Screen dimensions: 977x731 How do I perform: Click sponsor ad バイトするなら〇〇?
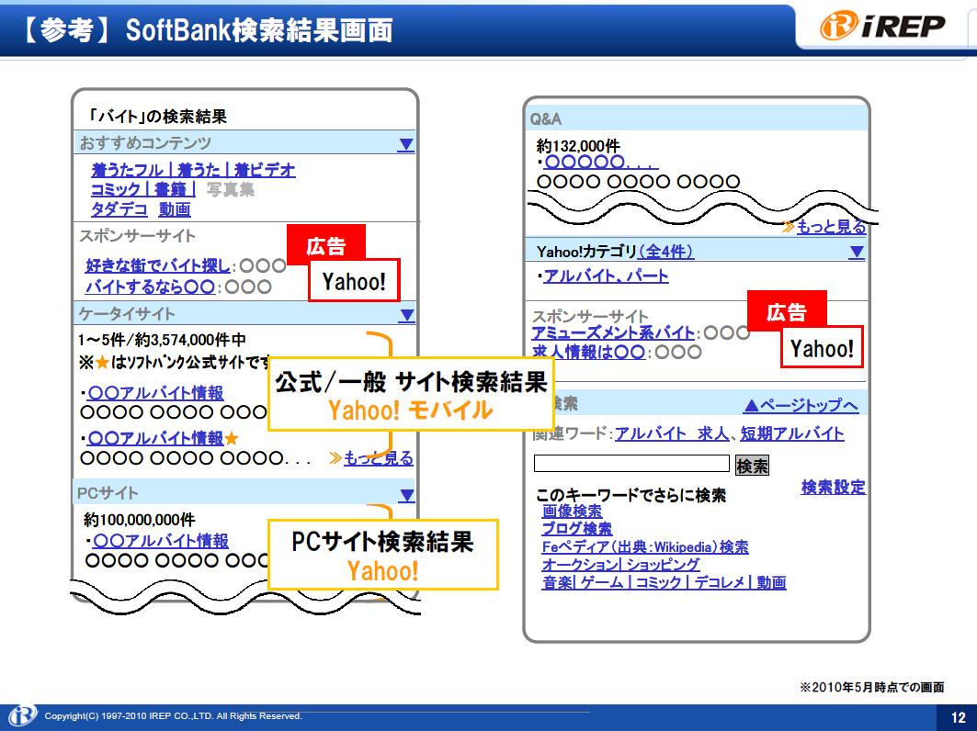150,287
